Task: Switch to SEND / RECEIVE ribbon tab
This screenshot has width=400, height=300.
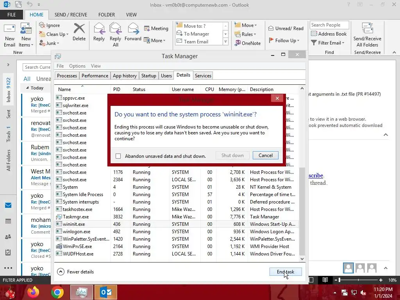Action: click(71, 15)
